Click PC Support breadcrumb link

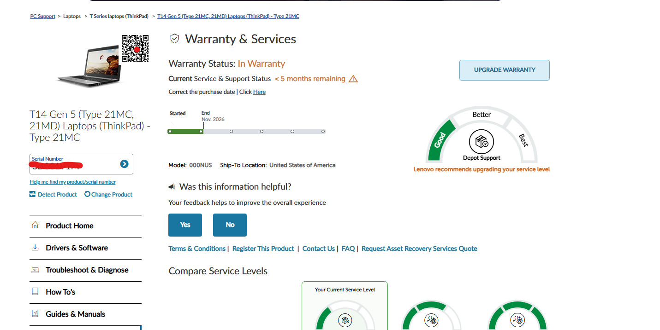(42, 16)
